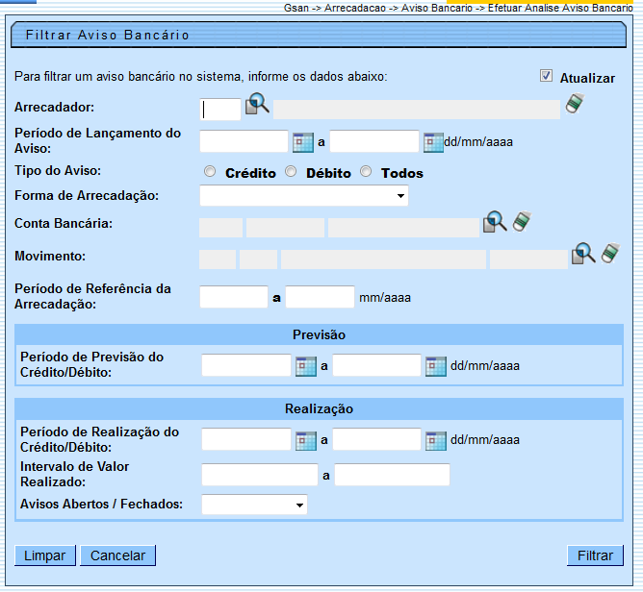Viewport: 643px width, 592px height.
Task: Click the Filtrar button
Action: (595, 555)
